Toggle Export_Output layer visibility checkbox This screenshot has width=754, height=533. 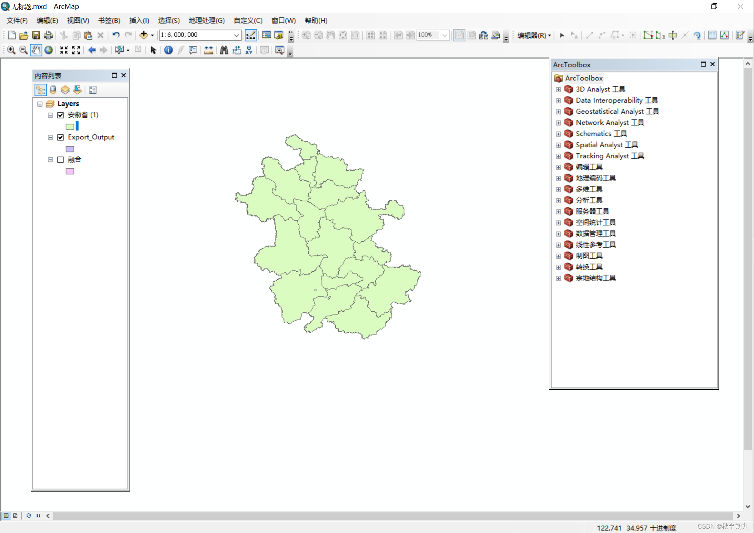[x=61, y=137]
